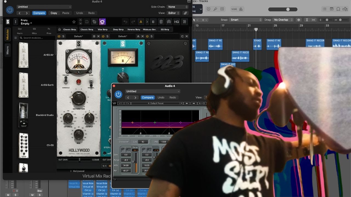Click Hollywood OUT GAIN slider
This screenshot has height=197, width=351.
click(x=80, y=160)
